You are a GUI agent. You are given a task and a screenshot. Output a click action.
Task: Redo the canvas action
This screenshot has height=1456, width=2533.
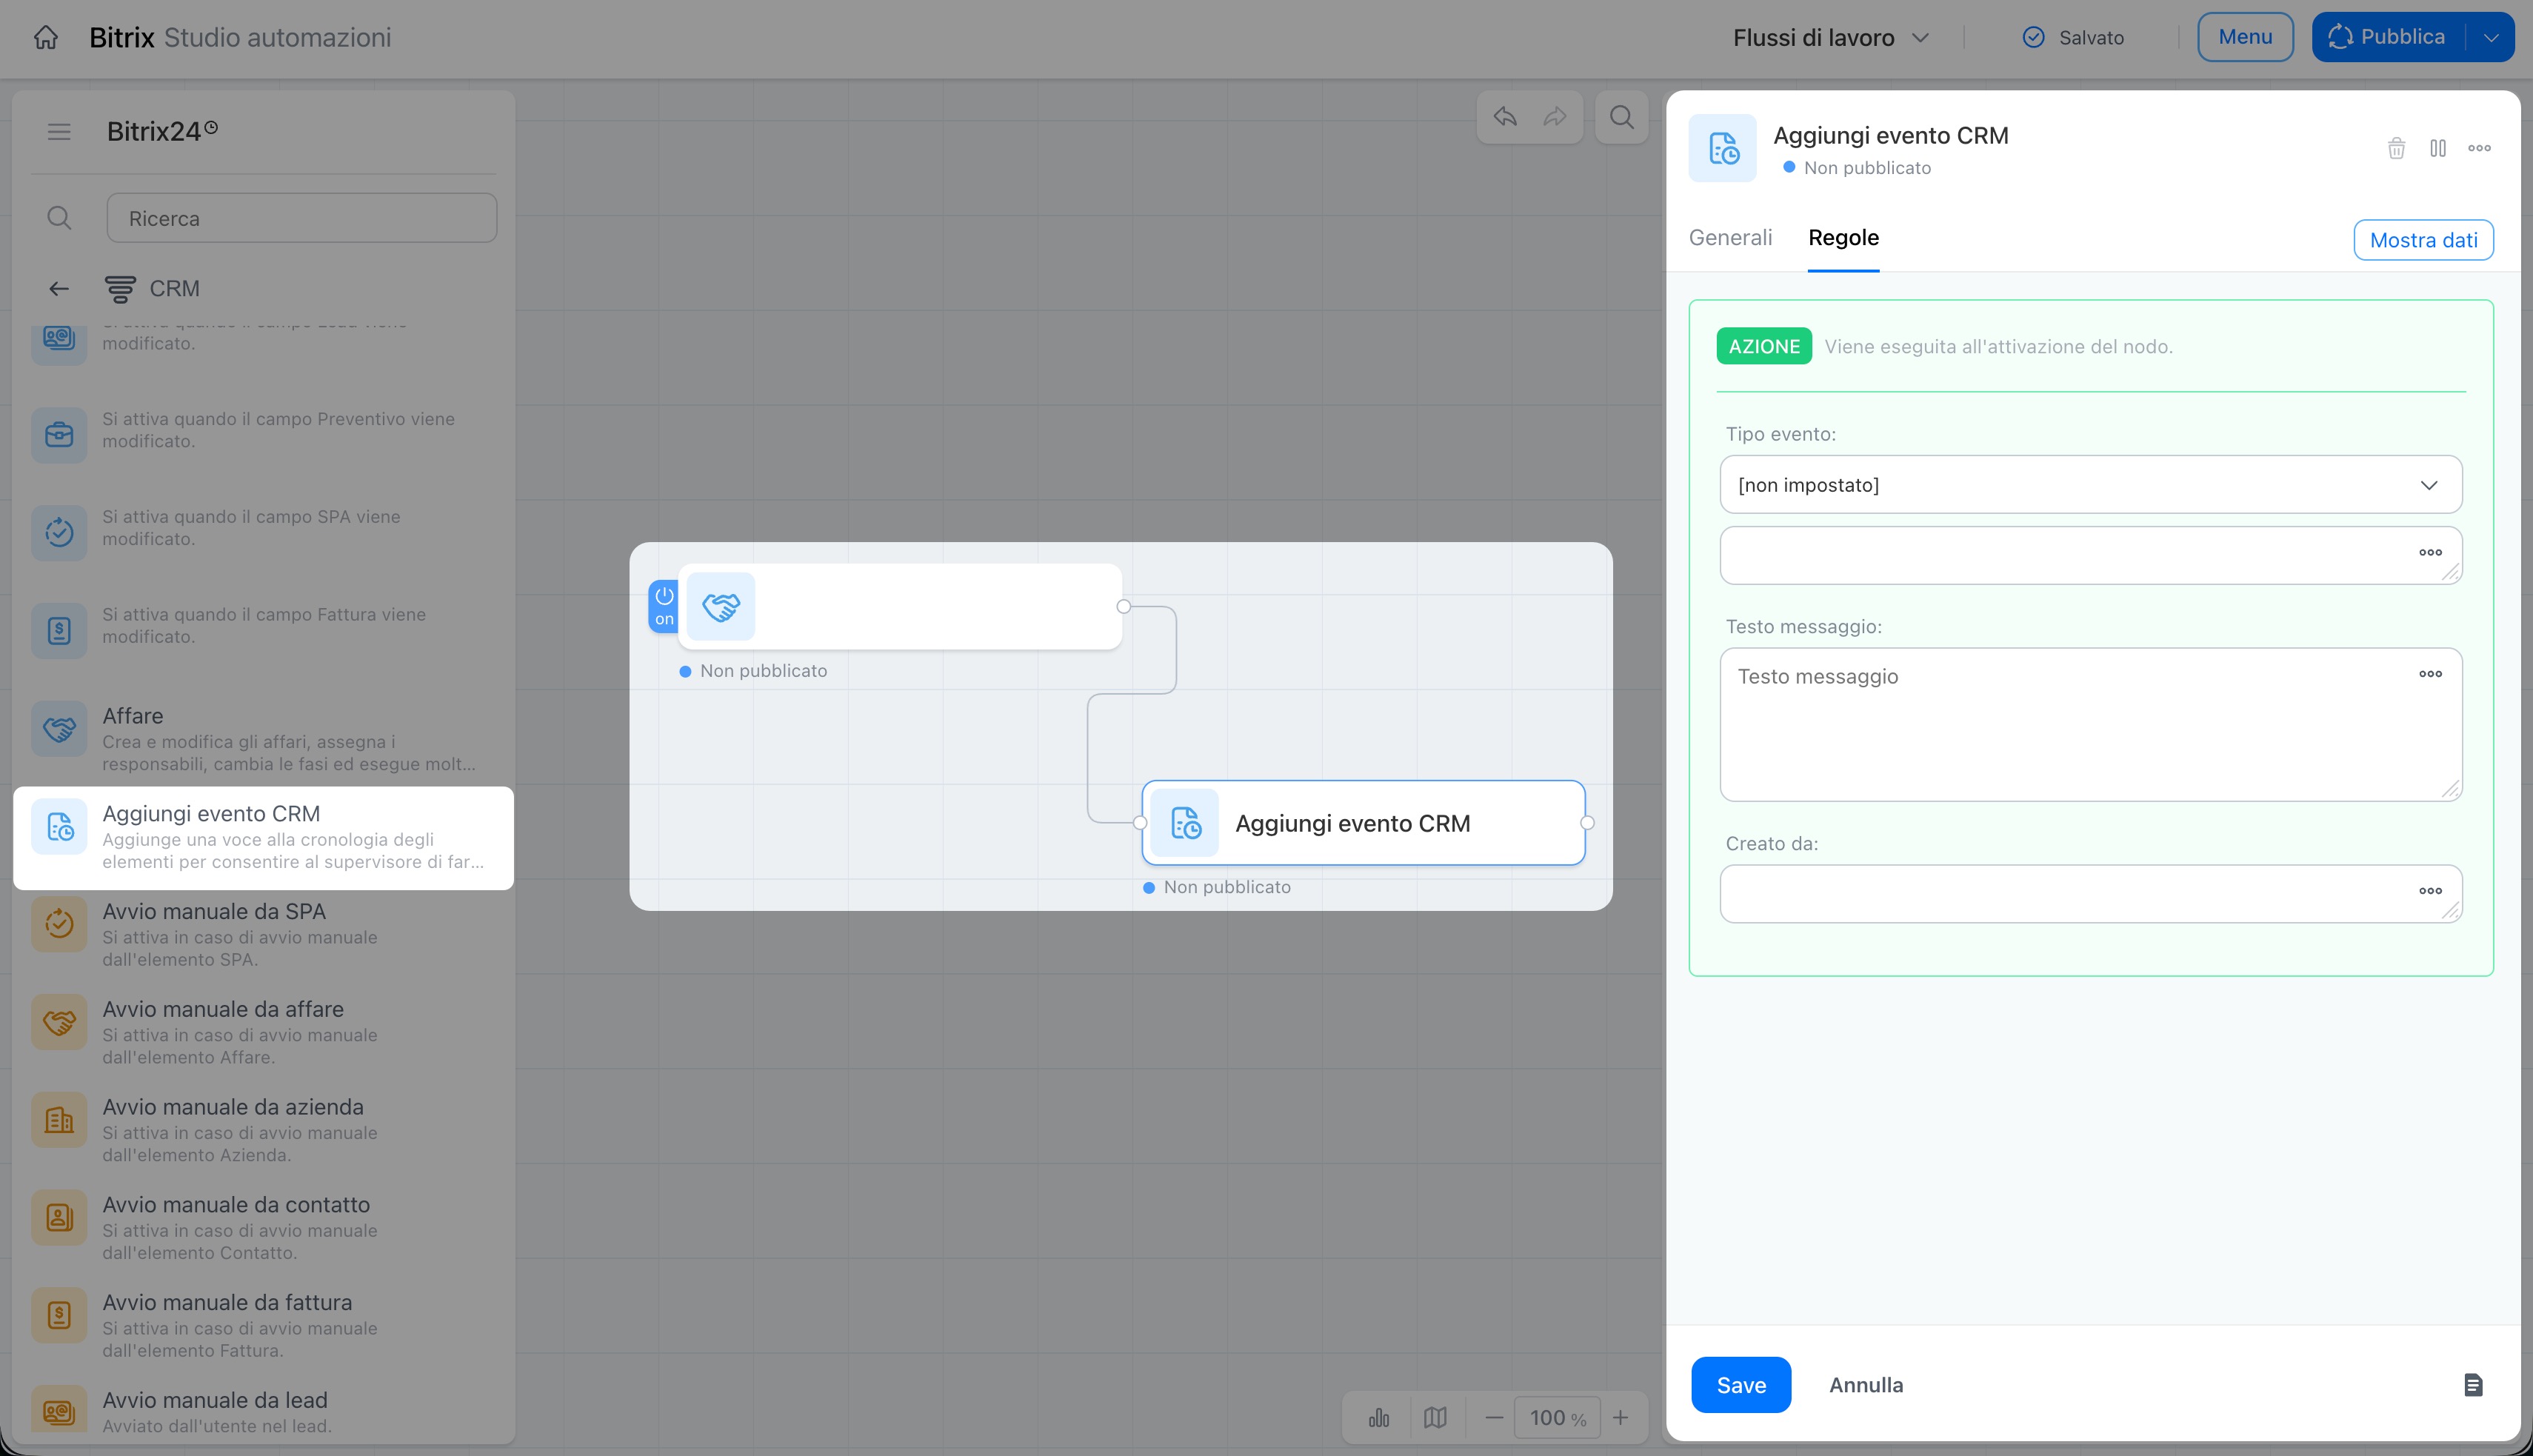click(x=1555, y=117)
